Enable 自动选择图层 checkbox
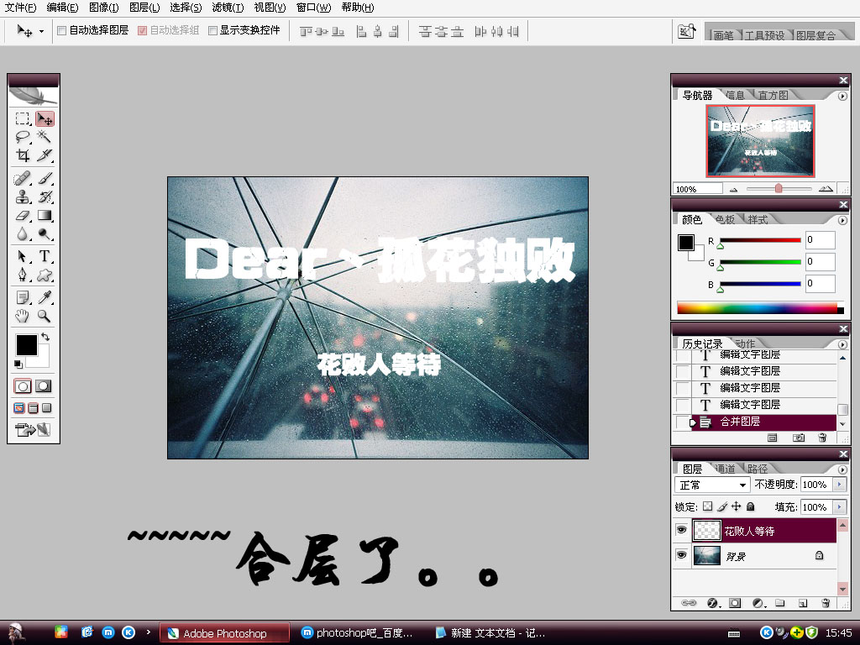The width and height of the screenshot is (860, 645). pyautogui.click(x=62, y=31)
